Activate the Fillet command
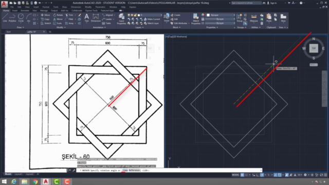The height and width of the screenshot is (185, 329). tap(69, 19)
